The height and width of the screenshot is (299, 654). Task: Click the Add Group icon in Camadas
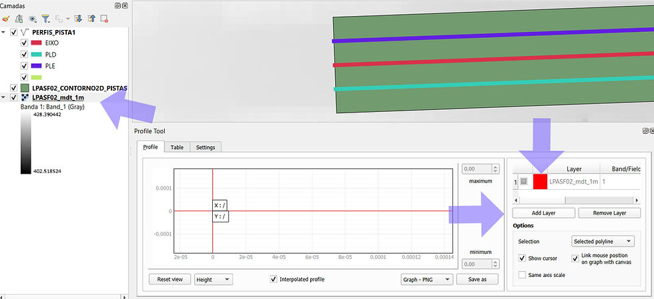(x=19, y=19)
